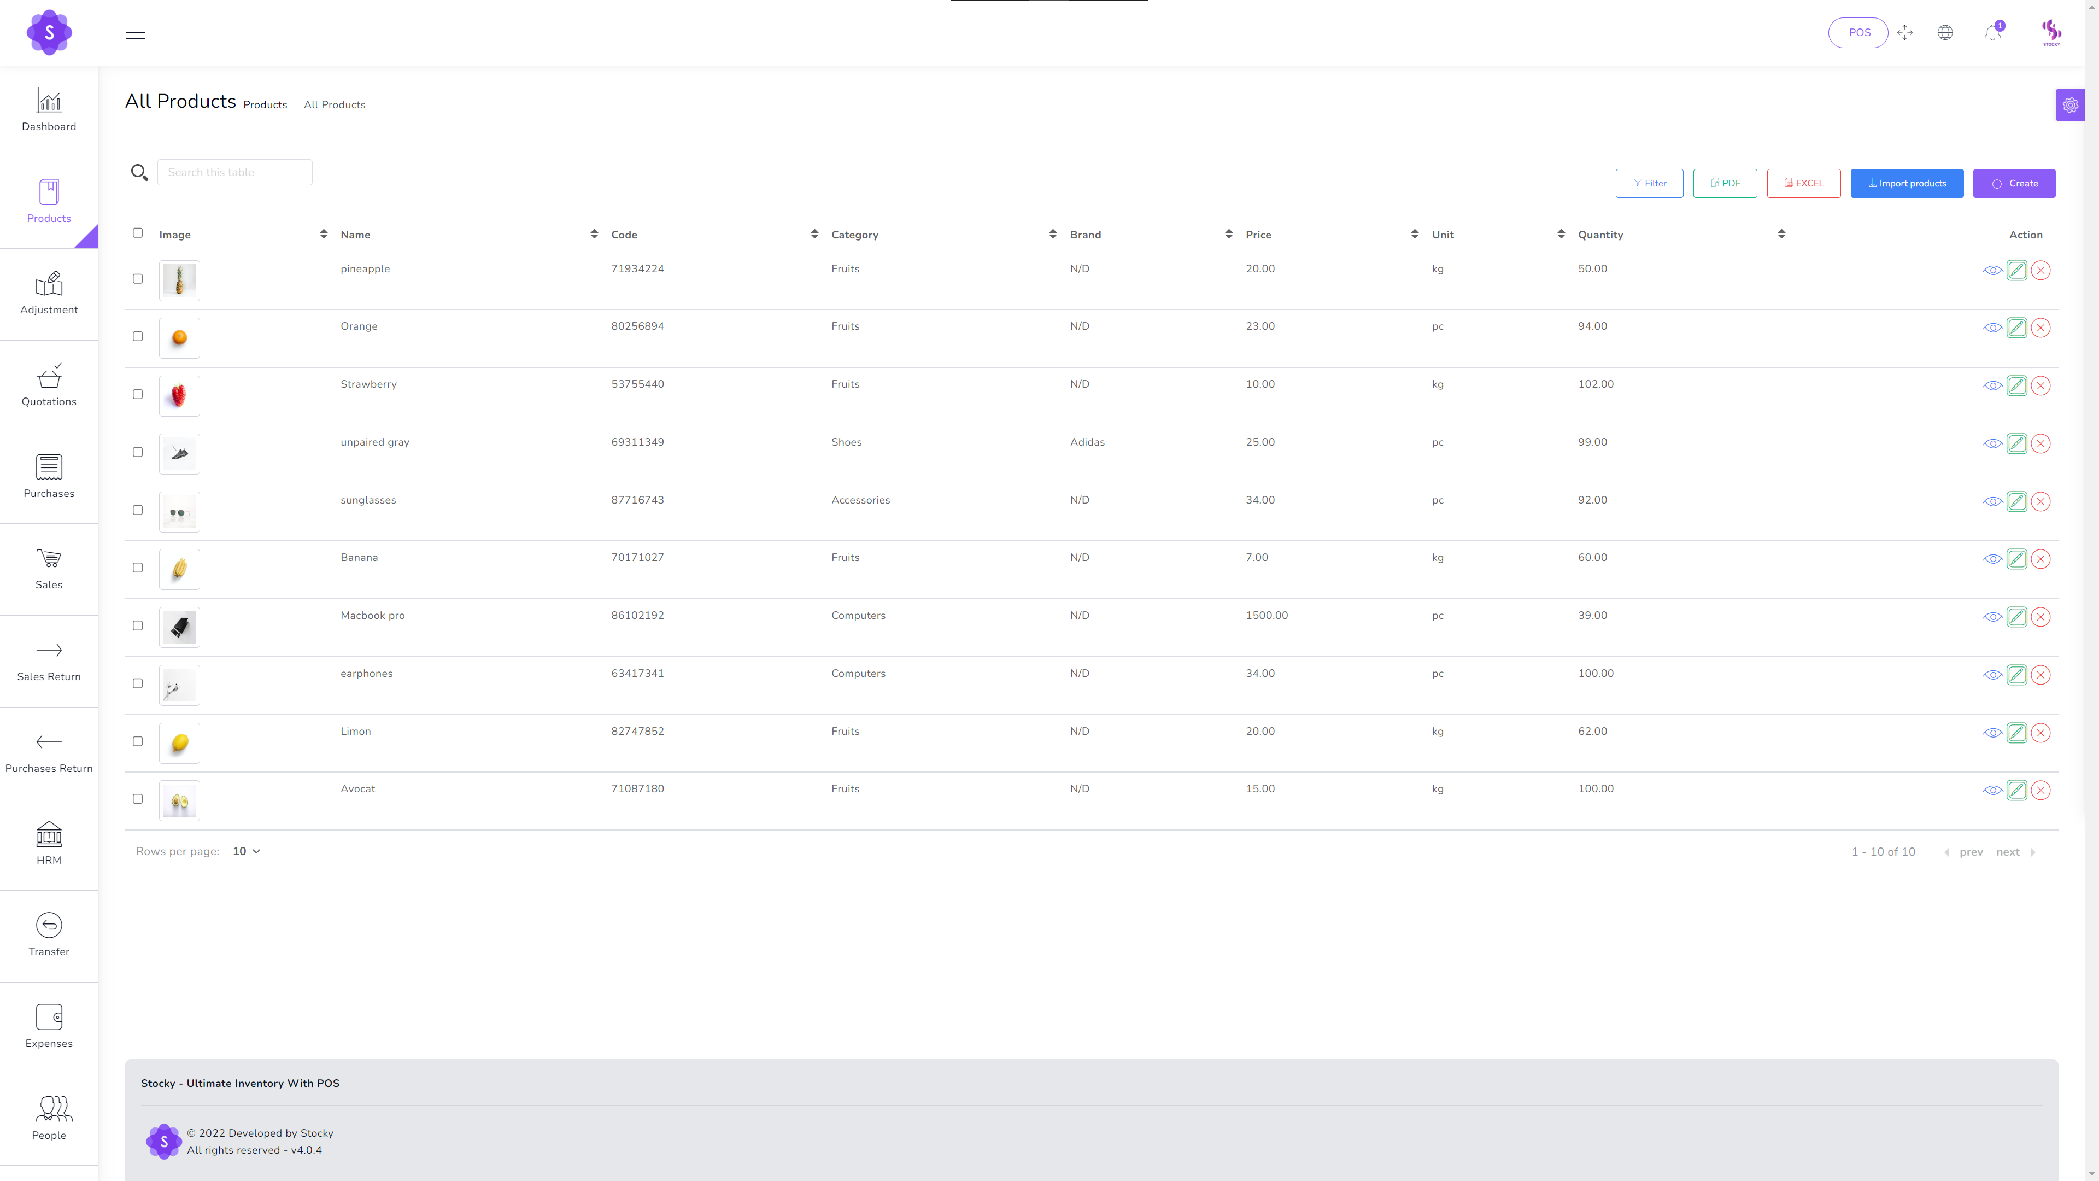
Task: Click the edit pencil for Orange
Action: point(2016,328)
